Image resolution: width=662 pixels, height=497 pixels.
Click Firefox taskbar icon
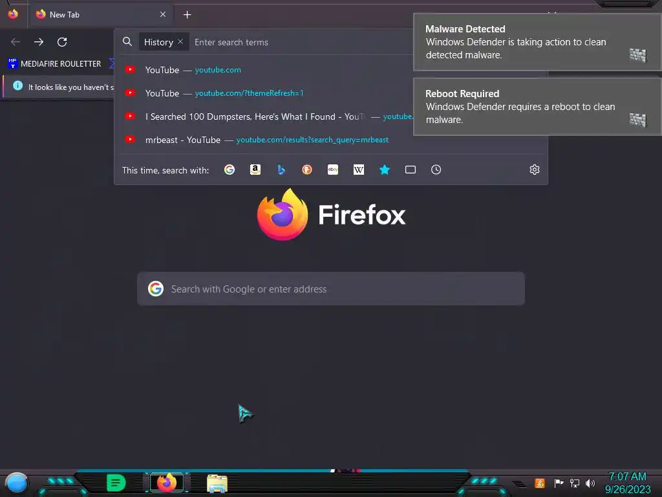pos(167,483)
